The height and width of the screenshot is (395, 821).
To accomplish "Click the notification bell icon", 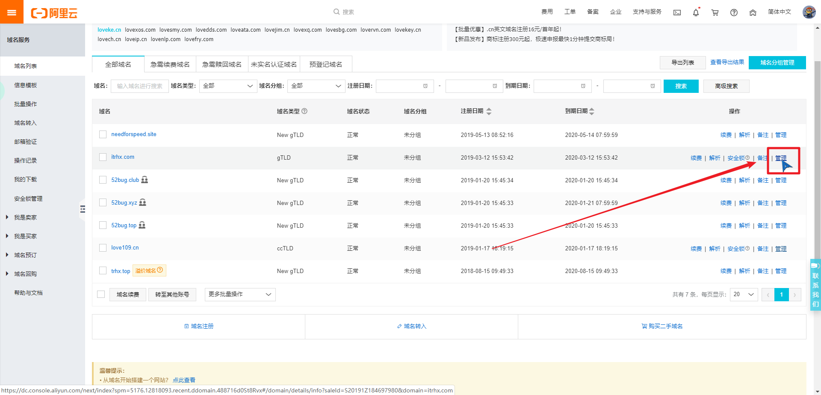I will [696, 12].
